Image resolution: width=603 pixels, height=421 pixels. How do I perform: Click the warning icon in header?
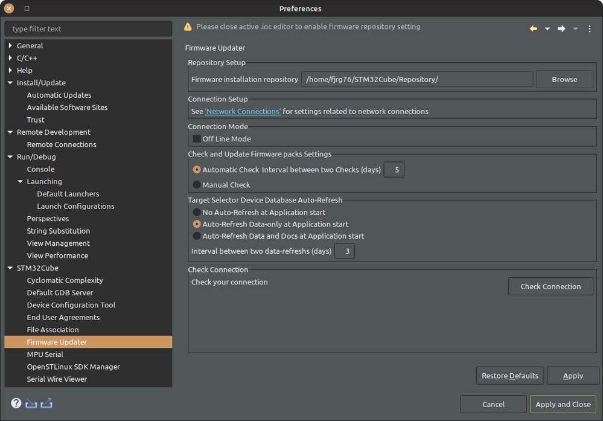pyautogui.click(x=188, y=27)
